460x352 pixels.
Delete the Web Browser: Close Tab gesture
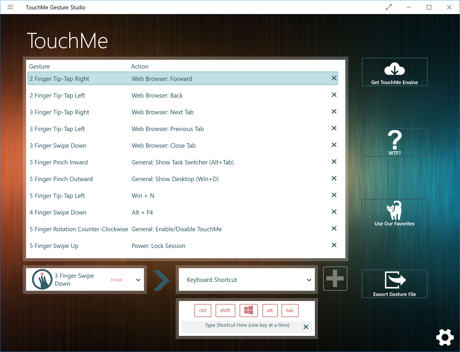[334, 145]
